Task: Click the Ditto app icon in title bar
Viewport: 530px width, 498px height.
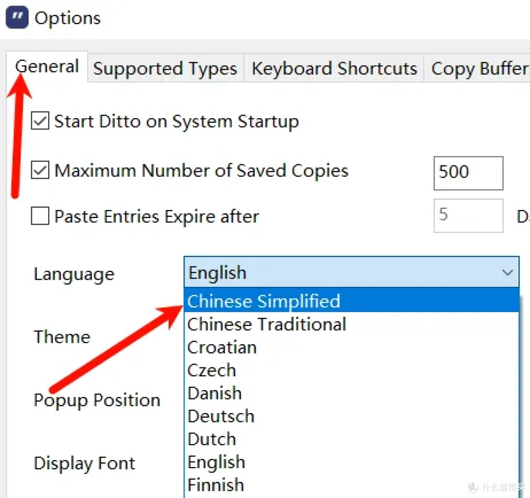Action: point(17,17)
